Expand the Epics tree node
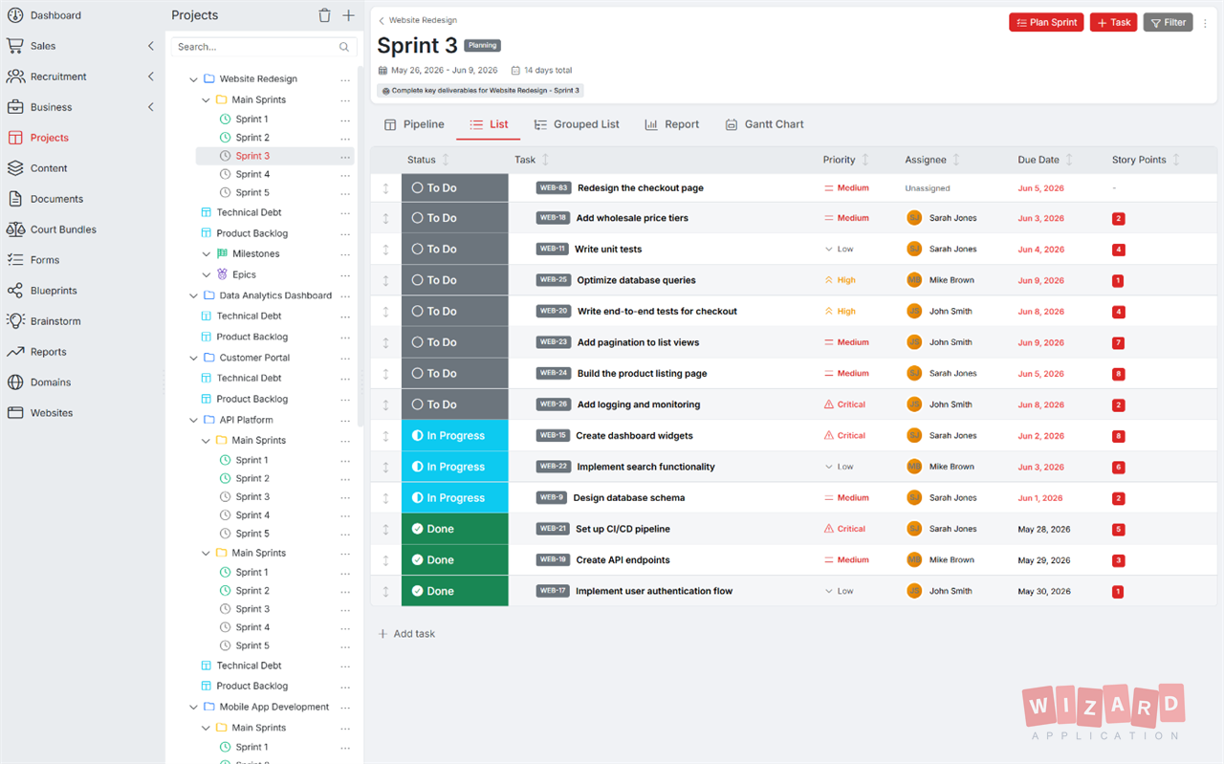The width and height of the screenshot is (1224, 764). point(207,274)
